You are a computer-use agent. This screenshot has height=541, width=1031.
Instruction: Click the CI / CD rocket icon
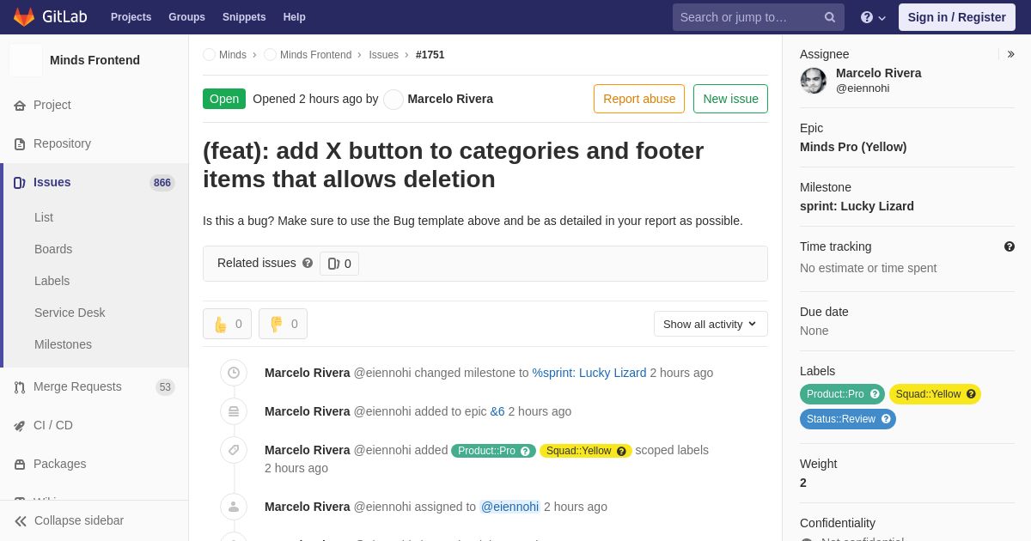[20, 426]
